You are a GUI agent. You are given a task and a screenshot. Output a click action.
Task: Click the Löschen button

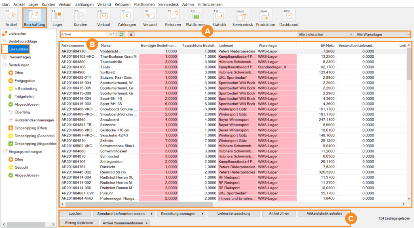click(76, 213)
